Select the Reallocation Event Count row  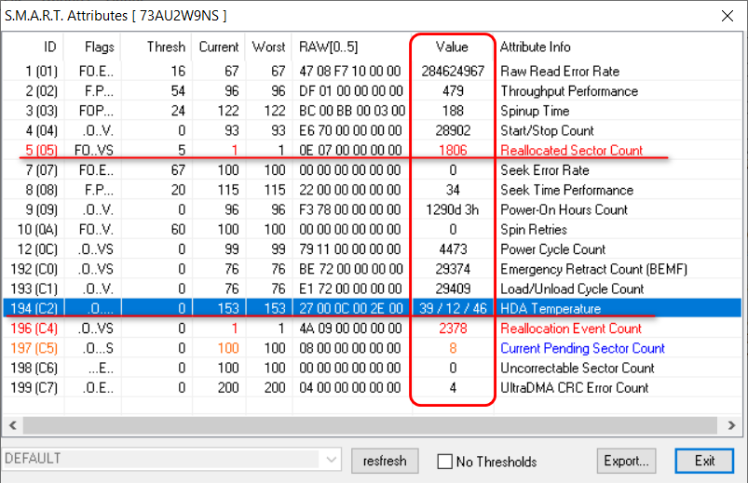point(570,329)
